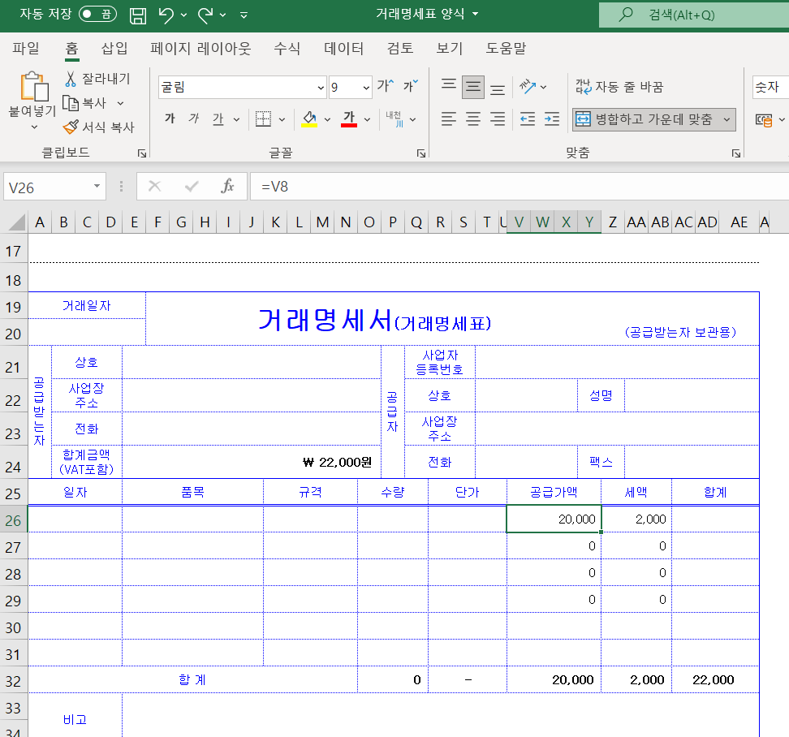Select row 26 header
789x737 pixels.
tap(14, 520)
